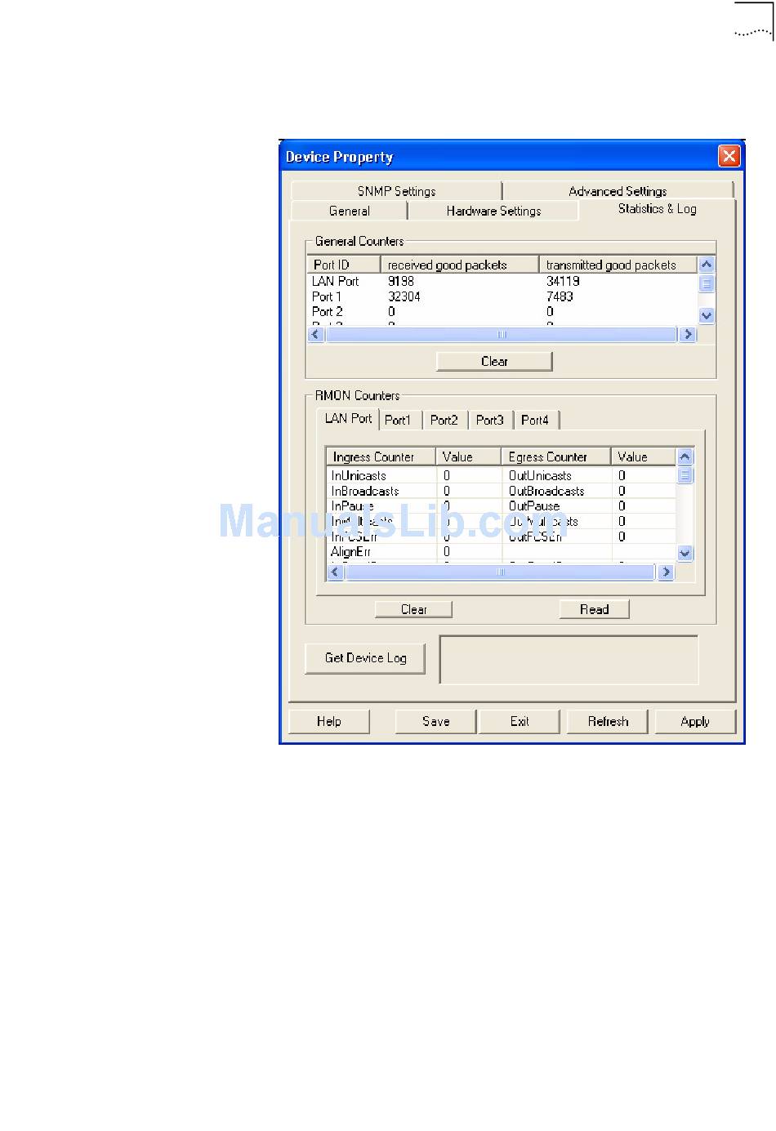776x1131 pixels.
Task: Switch to Port4 RMON tab
Action: coord(535,420)
